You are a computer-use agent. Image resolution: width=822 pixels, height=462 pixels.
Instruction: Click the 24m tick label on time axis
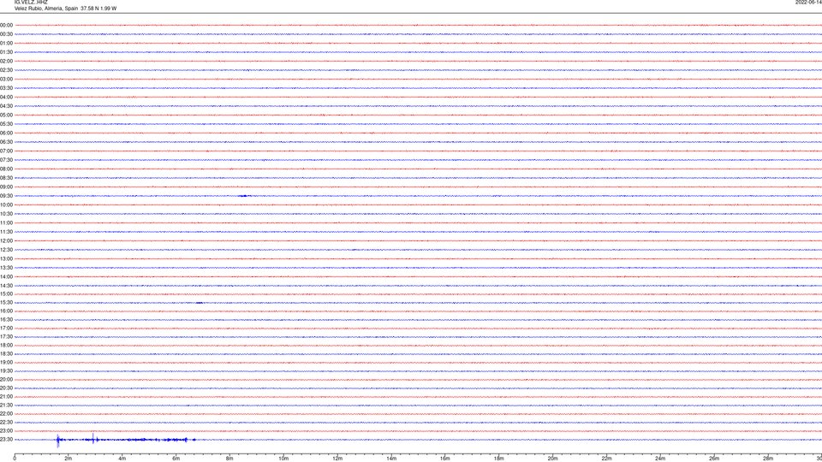pos(660,459)
